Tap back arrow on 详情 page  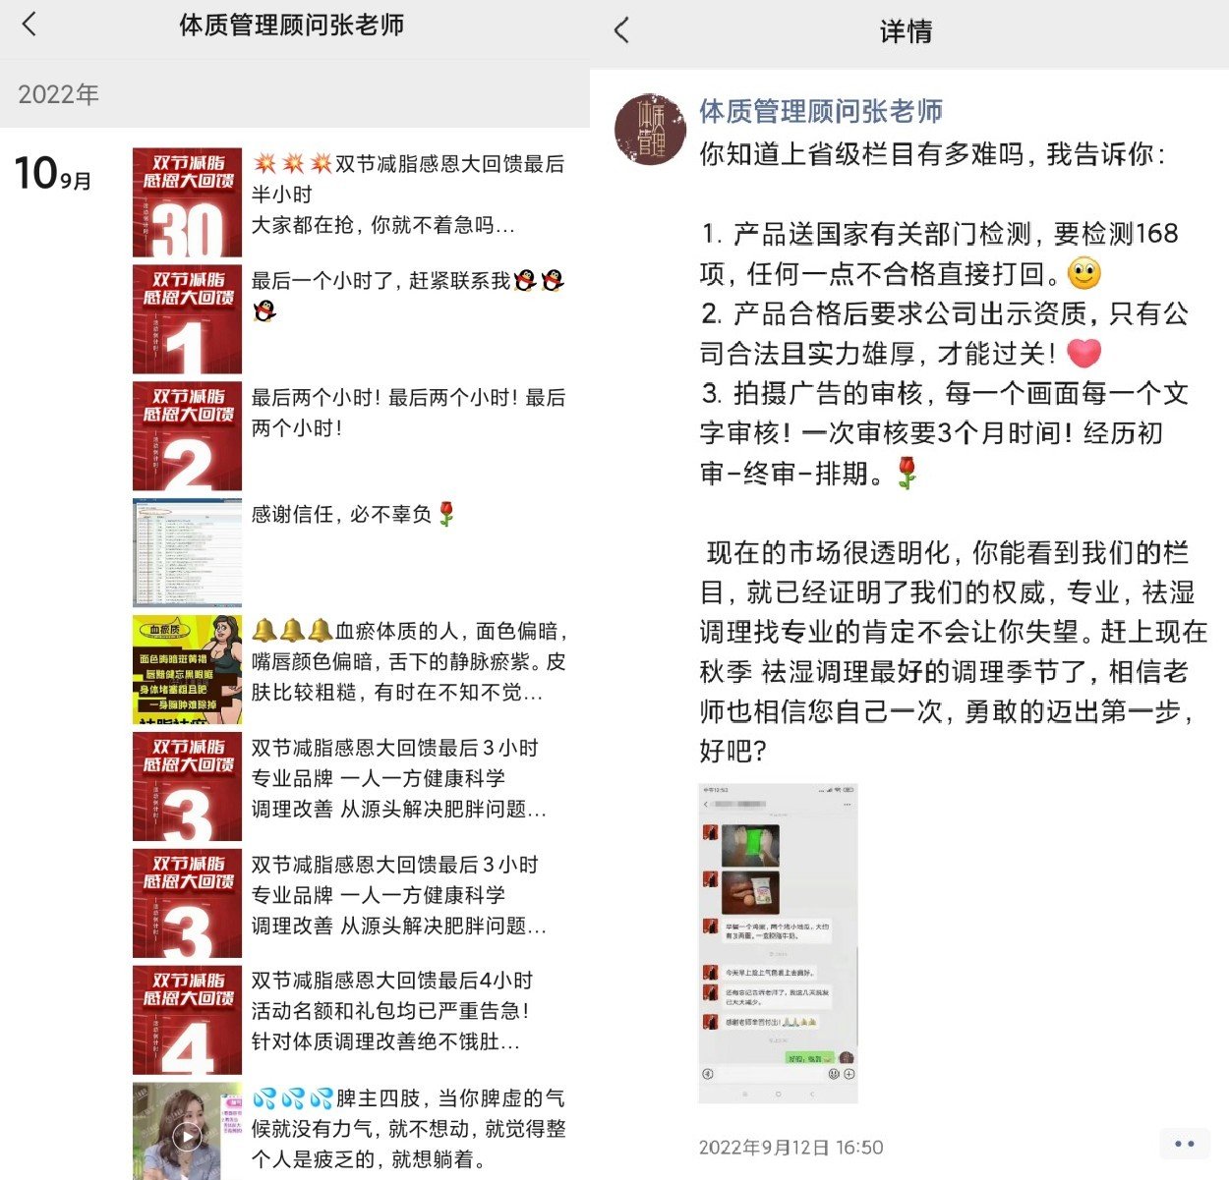[x=621, y=30]
